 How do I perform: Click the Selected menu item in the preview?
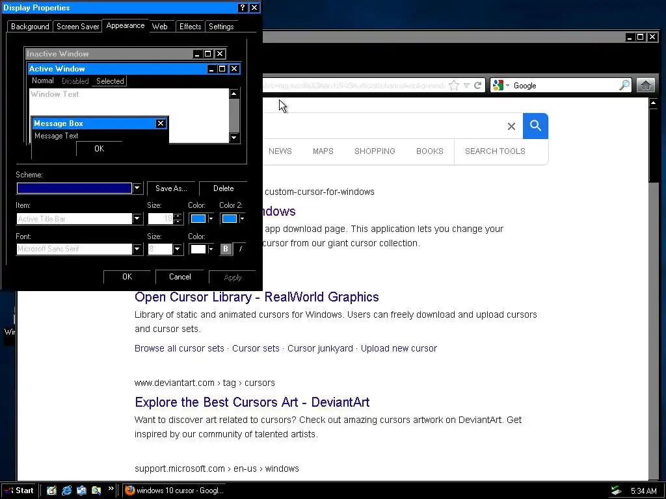coord(110,81)
